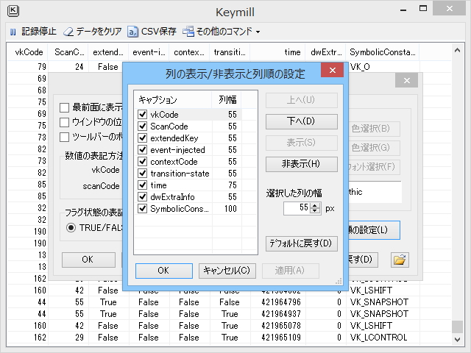Close the column order settings dialog
The height and width of the screenshot is (353, 471).
(x=332, y=71)
